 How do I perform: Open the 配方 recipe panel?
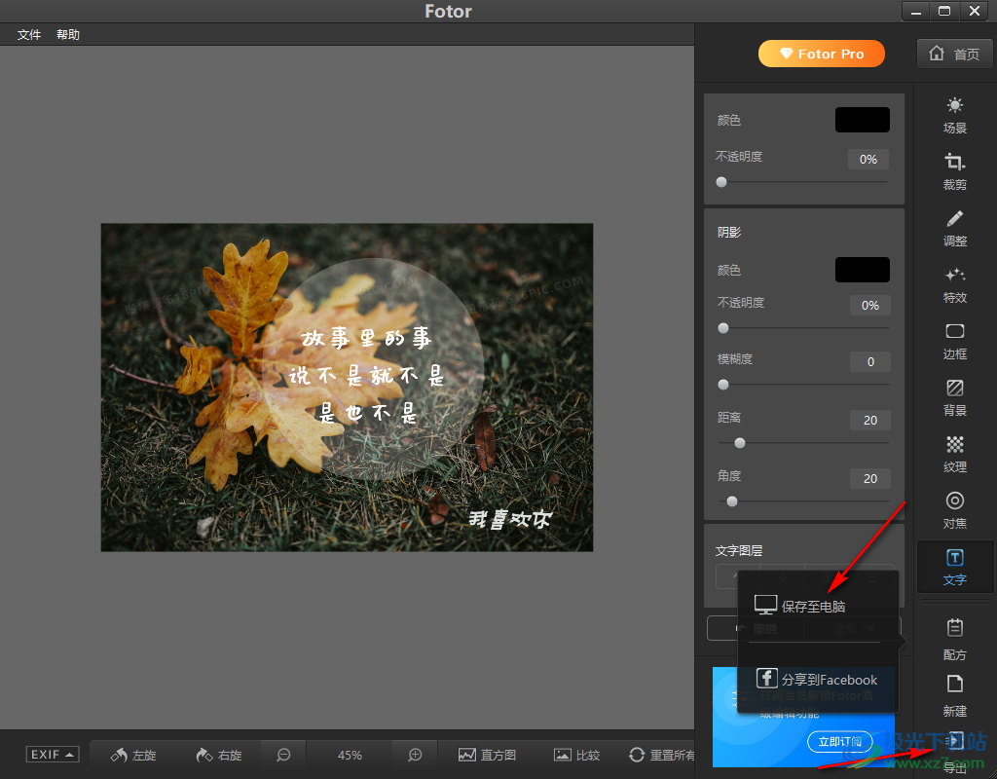pyautogui.click(x=954, y=639)
